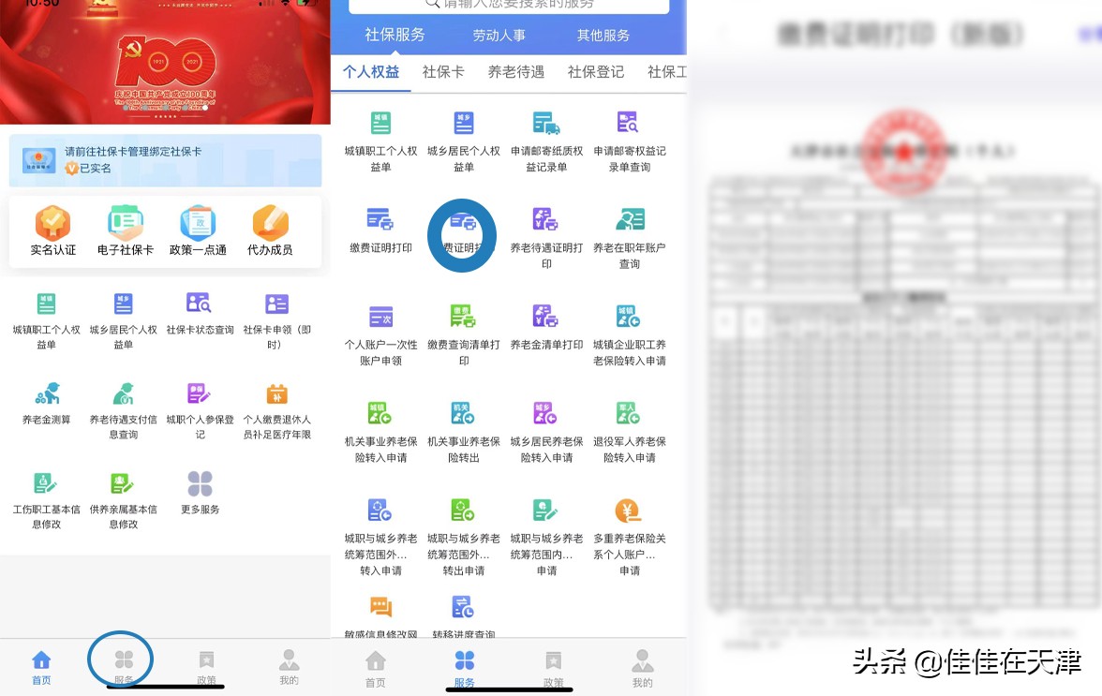The width and height of the screenshot is (1102, 696).
Task: Open 转移进度查询 transfer progress icon
Action: point(462,607)
